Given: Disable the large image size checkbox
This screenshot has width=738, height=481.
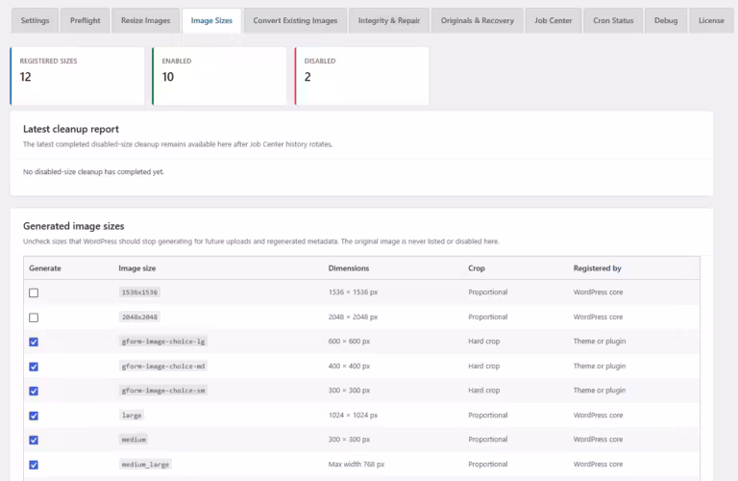Looking at the screenshot, I should click(x=34, y=416).
